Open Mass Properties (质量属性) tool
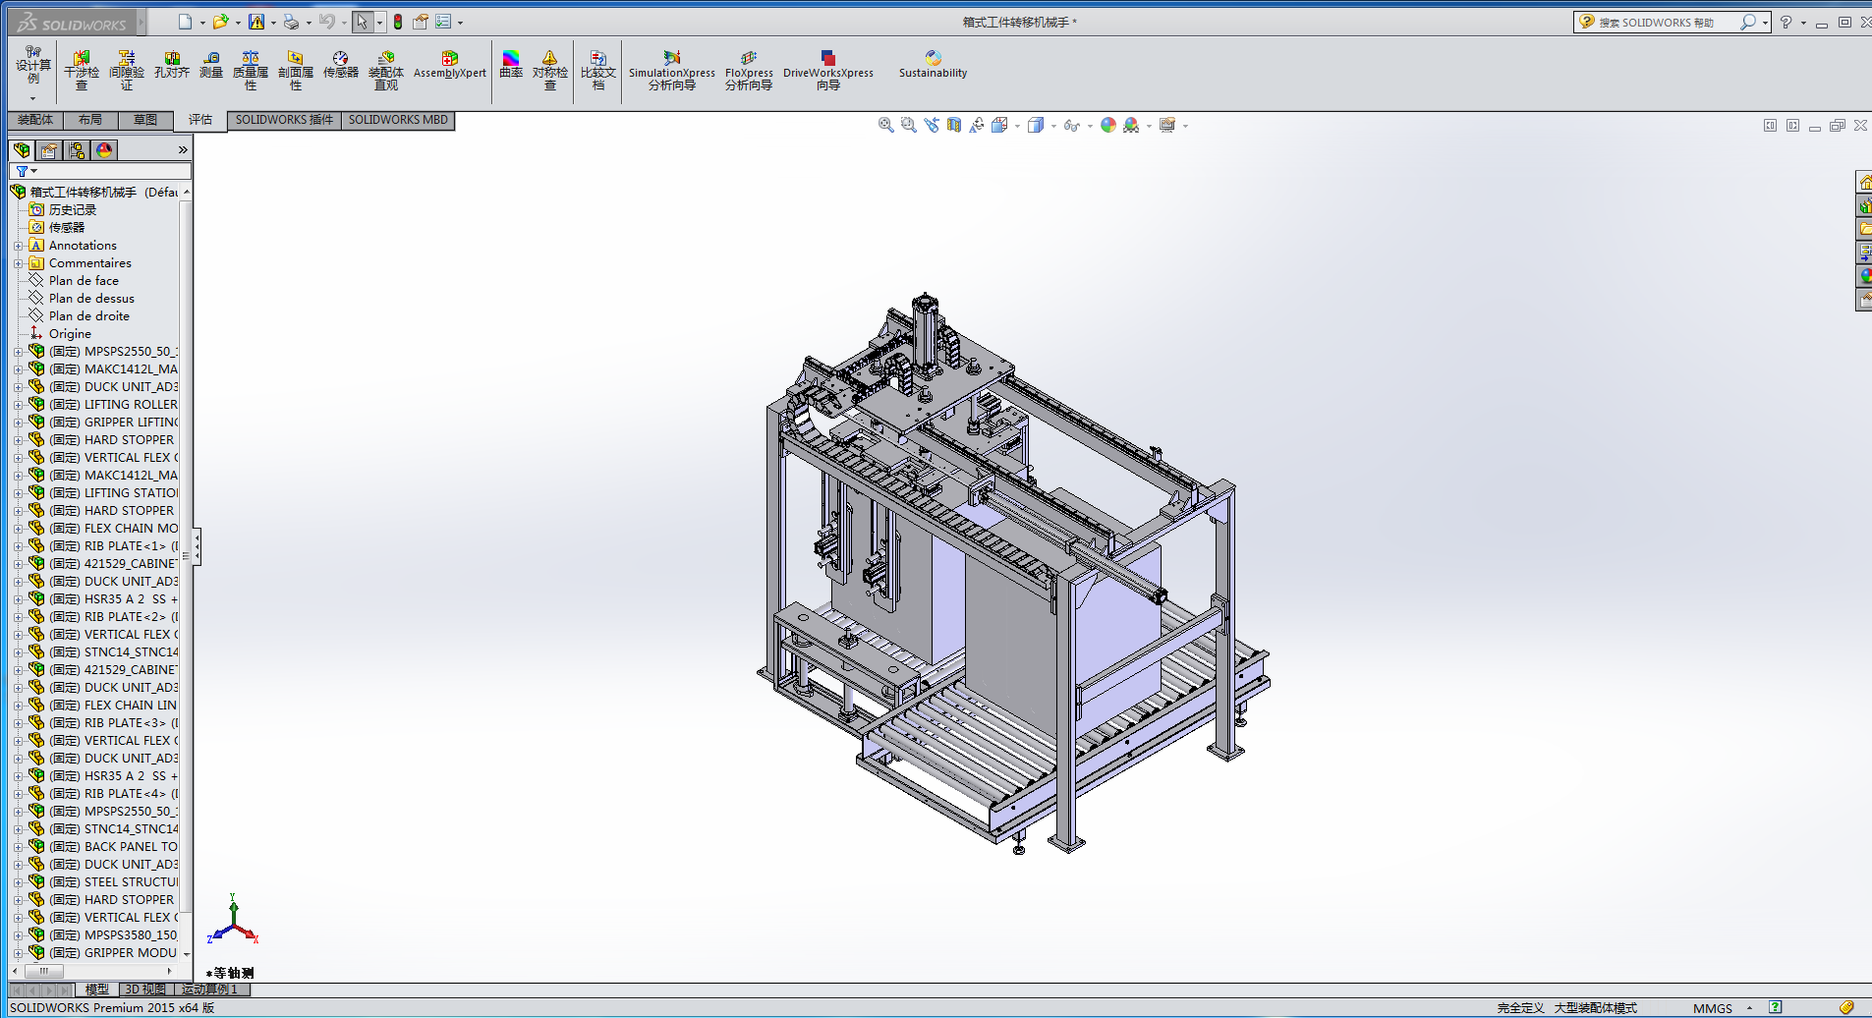 (x=251, y=70)
